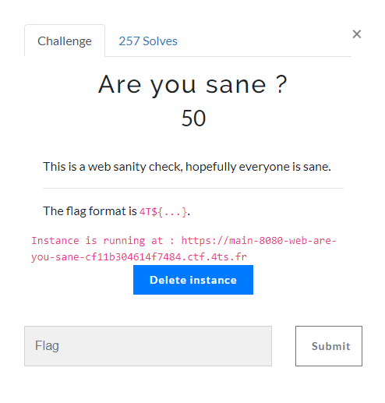This screenshot has width=385, height=403.
Task: Switch to the Challenge tab
Action: [x=65, y=41]
